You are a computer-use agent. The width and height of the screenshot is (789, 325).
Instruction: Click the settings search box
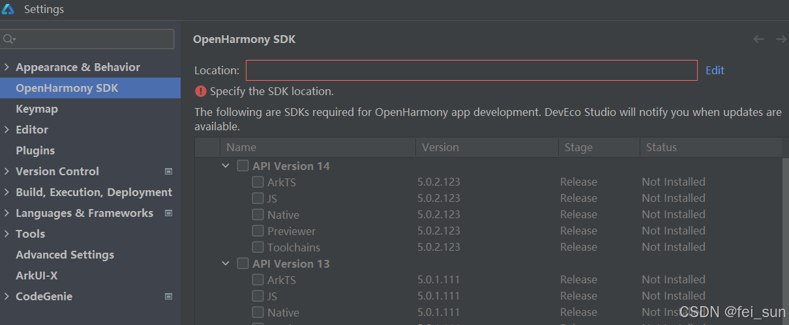click(x=87, y=39)
